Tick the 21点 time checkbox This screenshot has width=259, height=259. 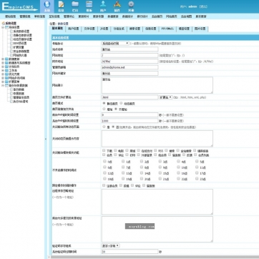pos(160,179)
